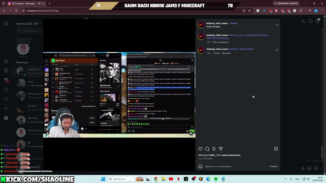Go back in Chrome browser
326x183 pixels.
[x=4, y=11]
